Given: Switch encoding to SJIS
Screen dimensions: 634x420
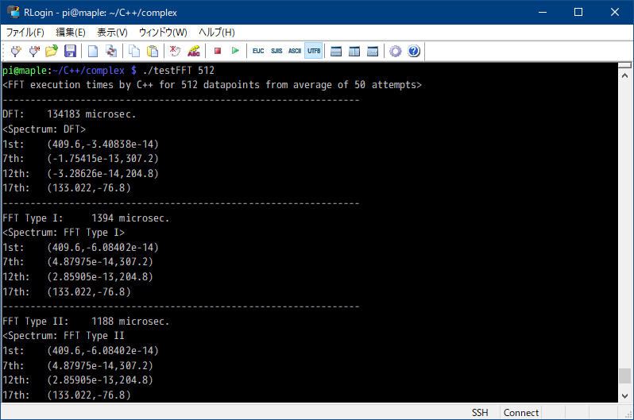Looking at the screenshot, I should pos(276,51).
